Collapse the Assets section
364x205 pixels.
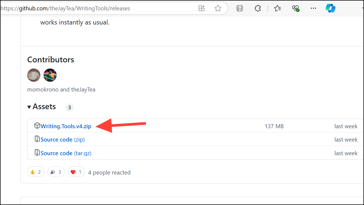point(42,107)
